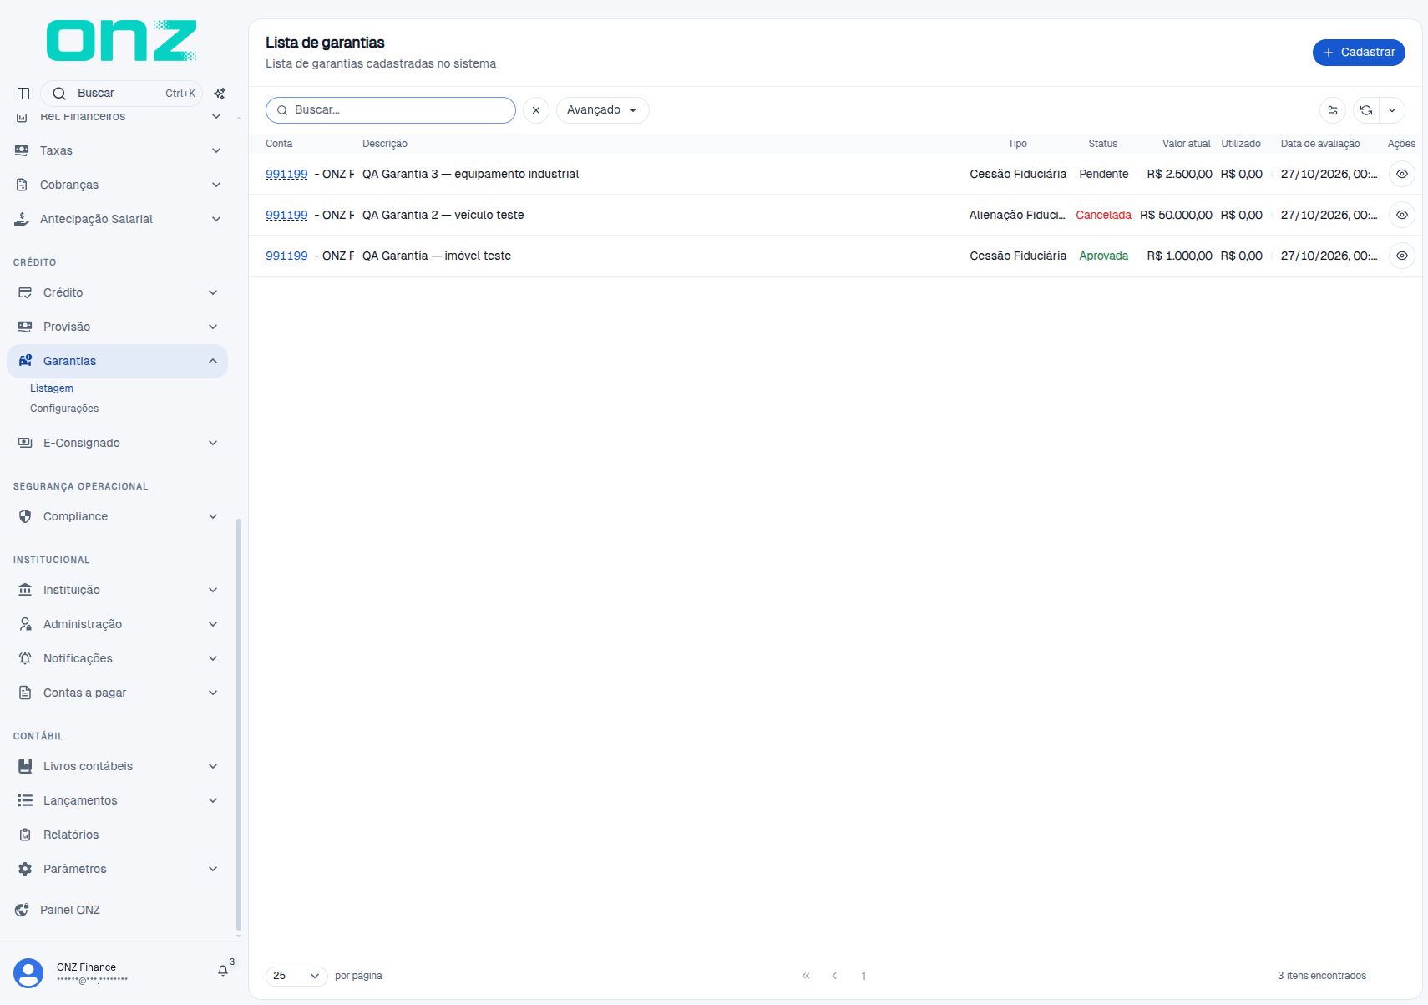This screenshot has width=1428, height=1005.
Task: Click the AI sparkle icon beside search
Action: 220,94
